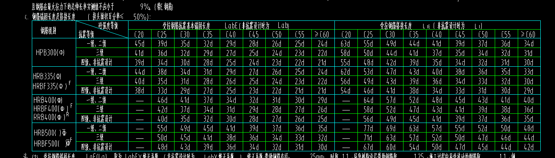
Task: Click 58d in HRB400 三级 LlE C25
Action: (x=369, y=110)
